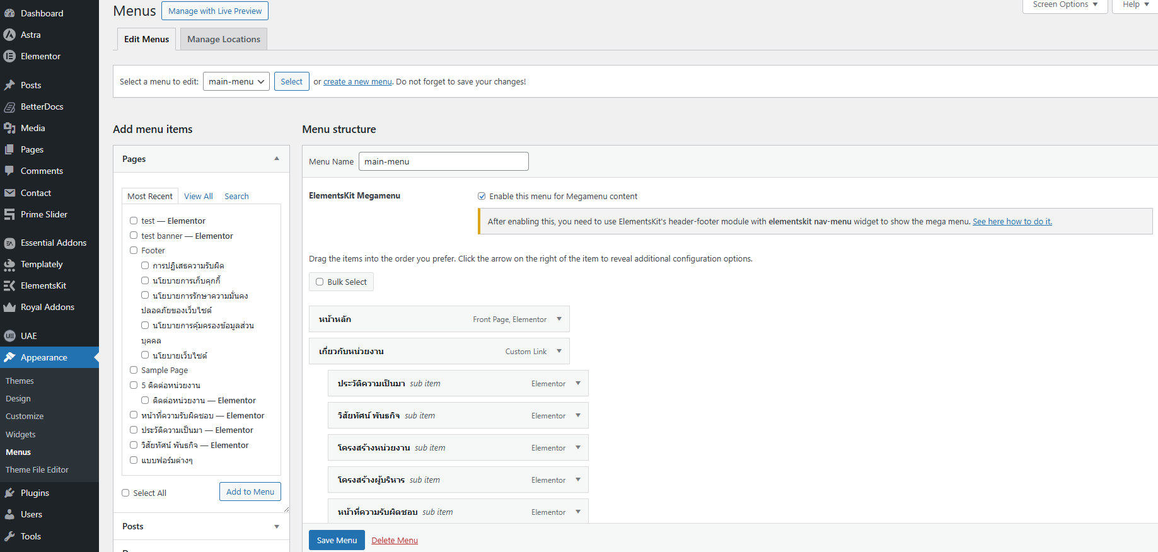Click the Prime Slider icon

click(9, 214)
